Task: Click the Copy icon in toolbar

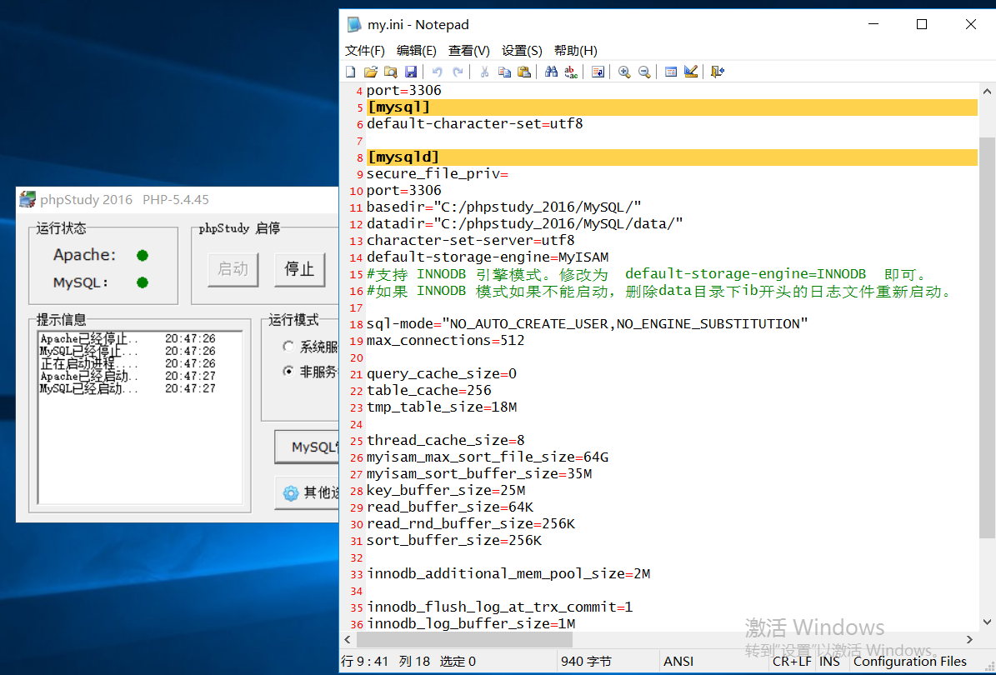Action: point(504,72)
